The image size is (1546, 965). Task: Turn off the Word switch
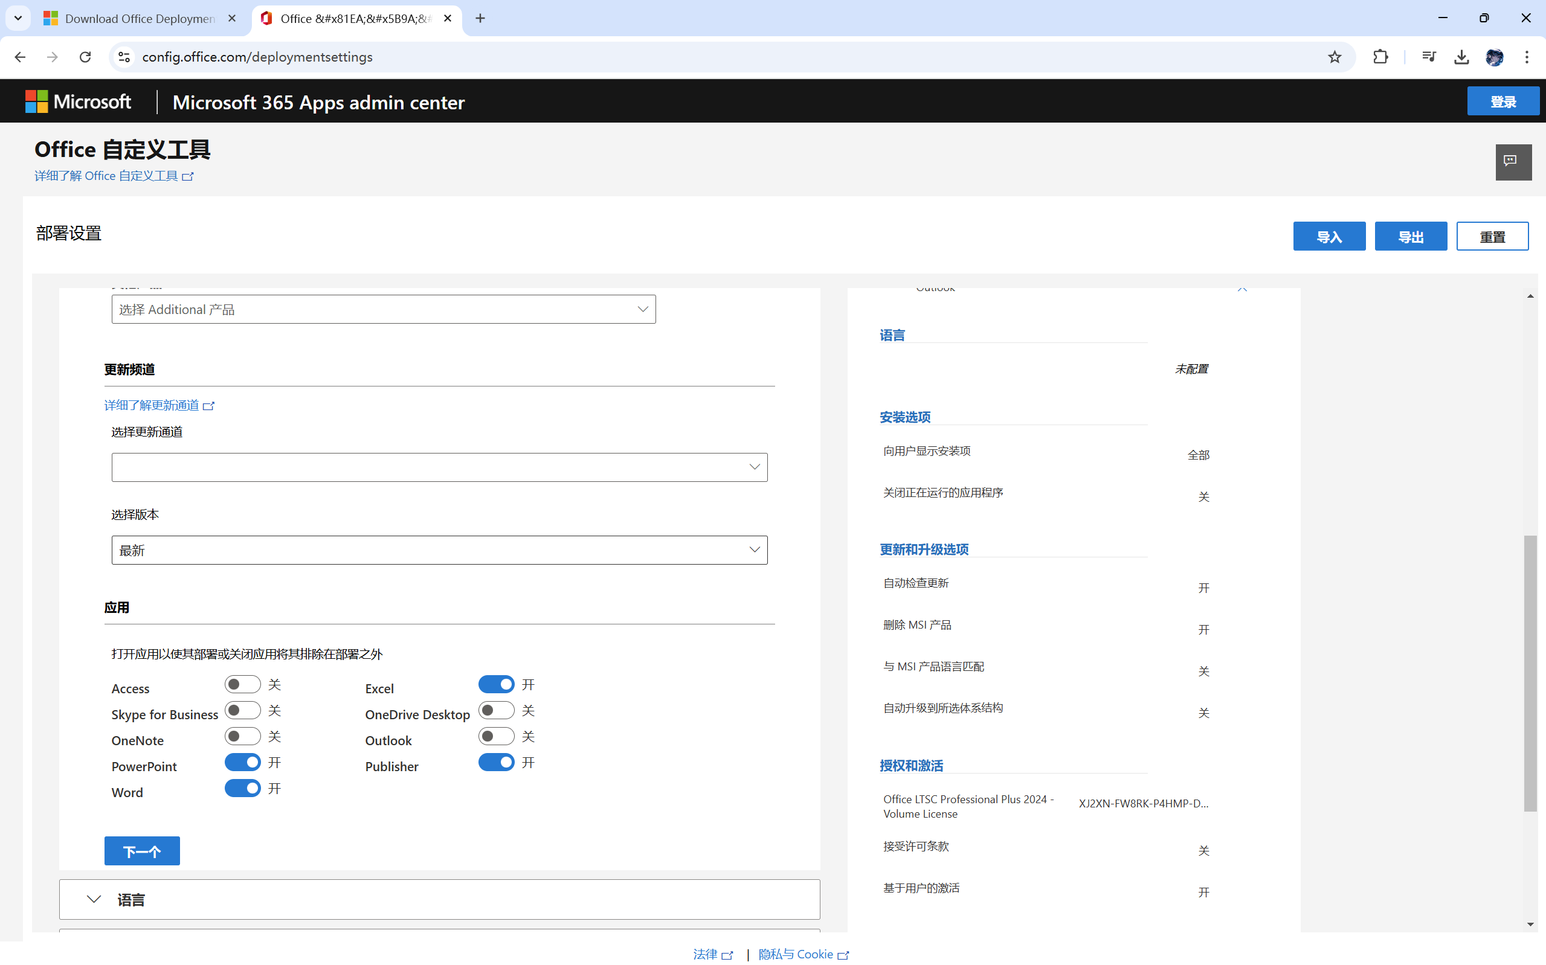pos(242,788)
